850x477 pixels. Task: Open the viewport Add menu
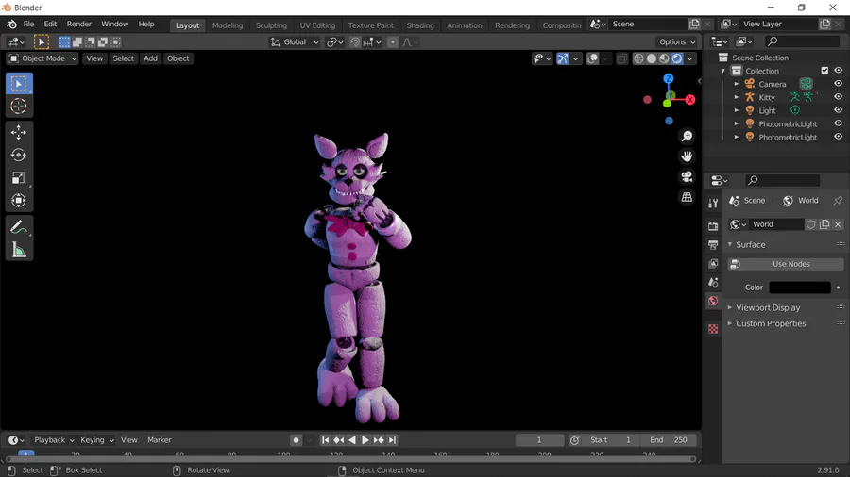150,58
